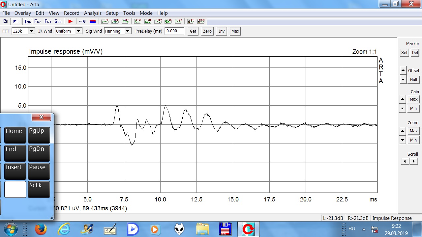Click the Zoom up arrow
The image size is (422, 237).
402,131
